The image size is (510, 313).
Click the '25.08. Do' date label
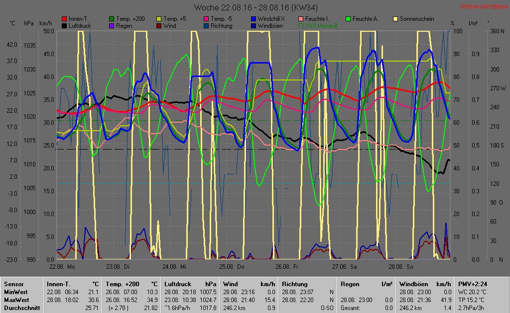232,267
